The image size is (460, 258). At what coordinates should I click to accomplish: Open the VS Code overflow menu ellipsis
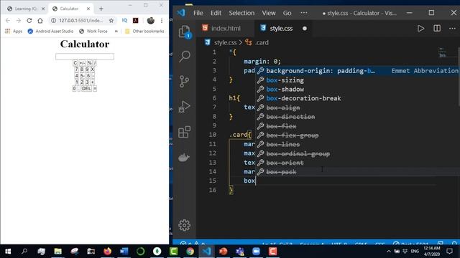pyautogui.click(x=304, y=13)
